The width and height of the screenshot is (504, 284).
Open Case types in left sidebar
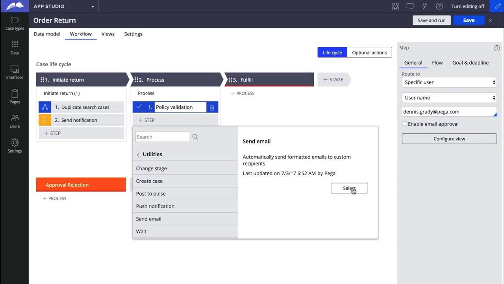click(15, 23)
